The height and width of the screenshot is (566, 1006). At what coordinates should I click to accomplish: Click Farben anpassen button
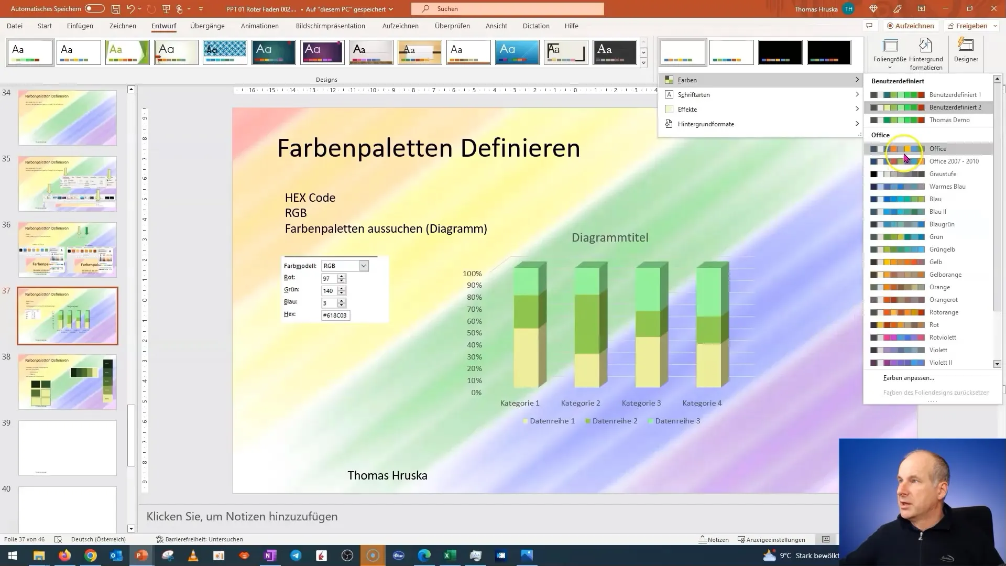click(909, 377)
